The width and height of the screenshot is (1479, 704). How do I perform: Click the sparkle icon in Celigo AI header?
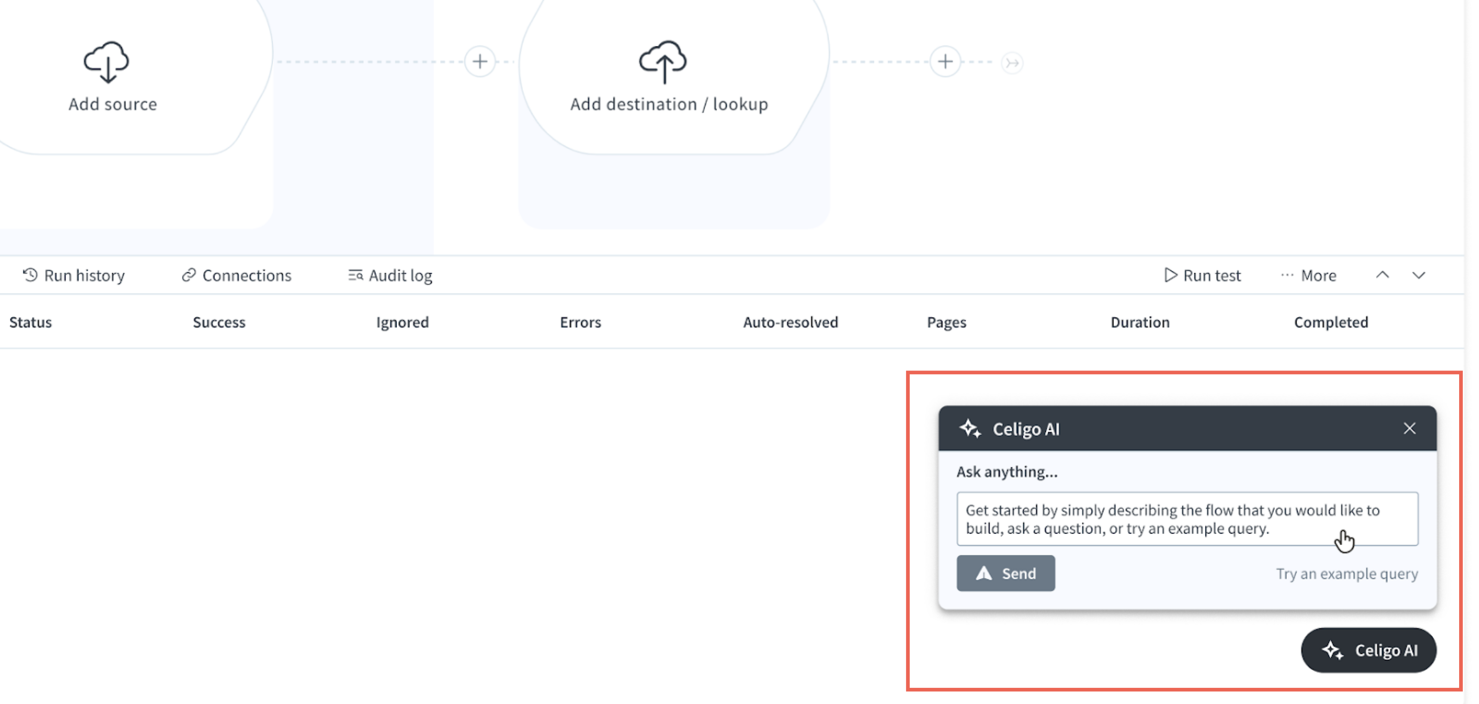coord(970,428)
